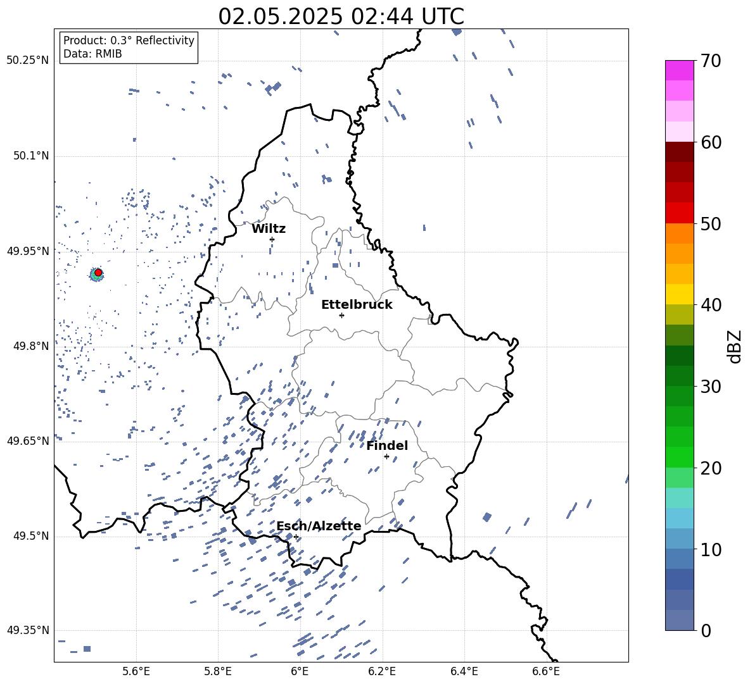Click the 50 colorbar tick label
Screen dimensions: 750x684
pos(711,223)
